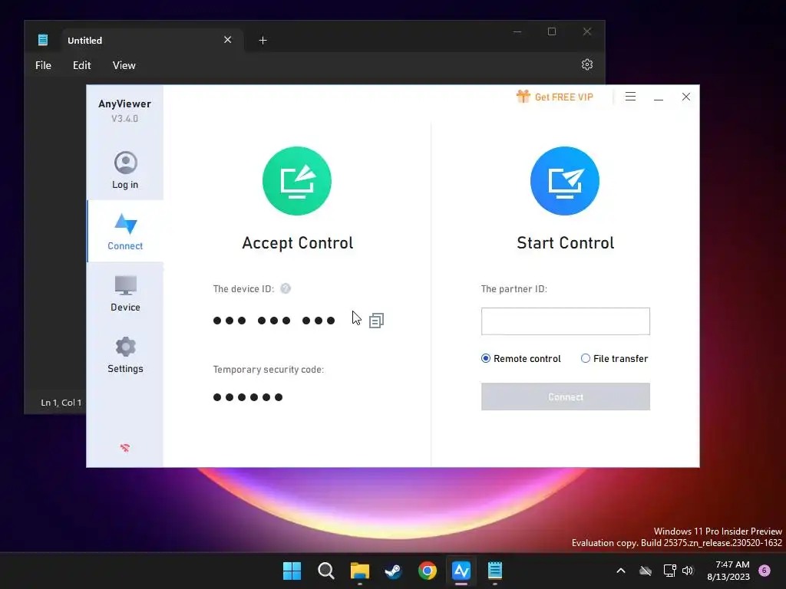Image resolution: width=786 pixels, height=589 pixels.
Task: Select the Connect tab in AnyViewer sidebar
Action: (125, 232)
